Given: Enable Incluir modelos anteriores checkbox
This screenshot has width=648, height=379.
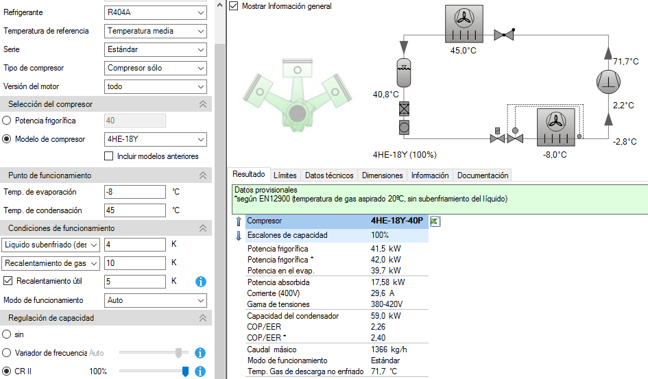Looking at the screenshot, I should pyautogui.click(x=108, y=156).
